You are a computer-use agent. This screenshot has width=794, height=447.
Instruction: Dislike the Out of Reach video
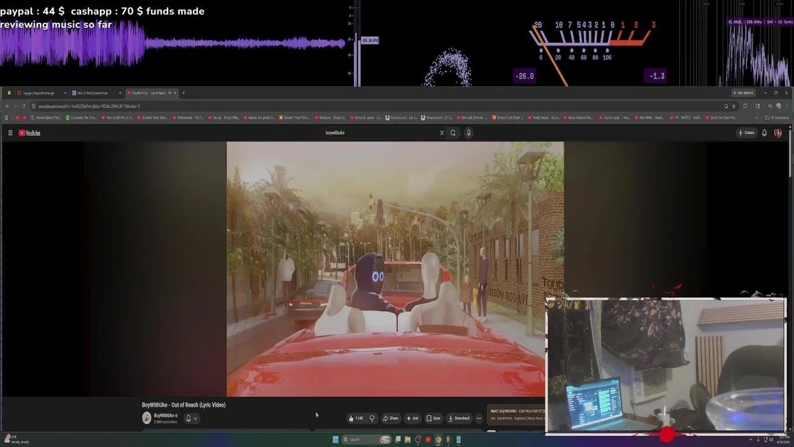click(372, 418)
